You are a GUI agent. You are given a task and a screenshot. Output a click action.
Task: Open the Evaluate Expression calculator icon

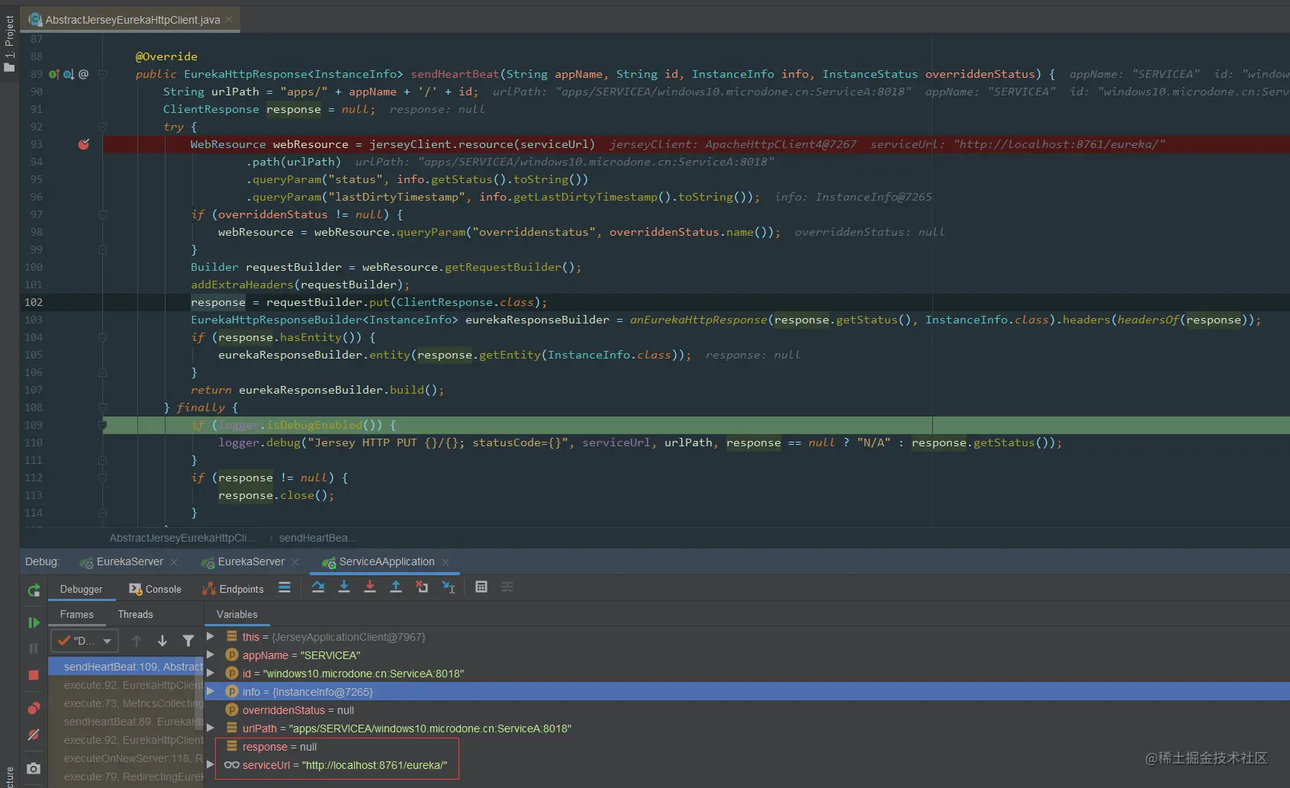coord(481,587)
